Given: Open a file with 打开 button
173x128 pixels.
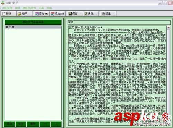Looking at the screenshot, I should click(24, 14).
